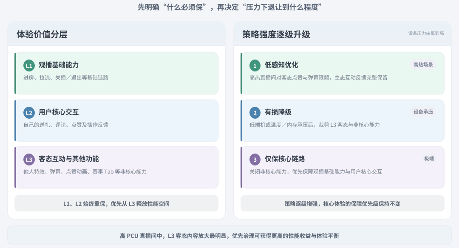Click the 体验价值分层 panel heading
Screen dimensions: 459x248
pos(42,34)
